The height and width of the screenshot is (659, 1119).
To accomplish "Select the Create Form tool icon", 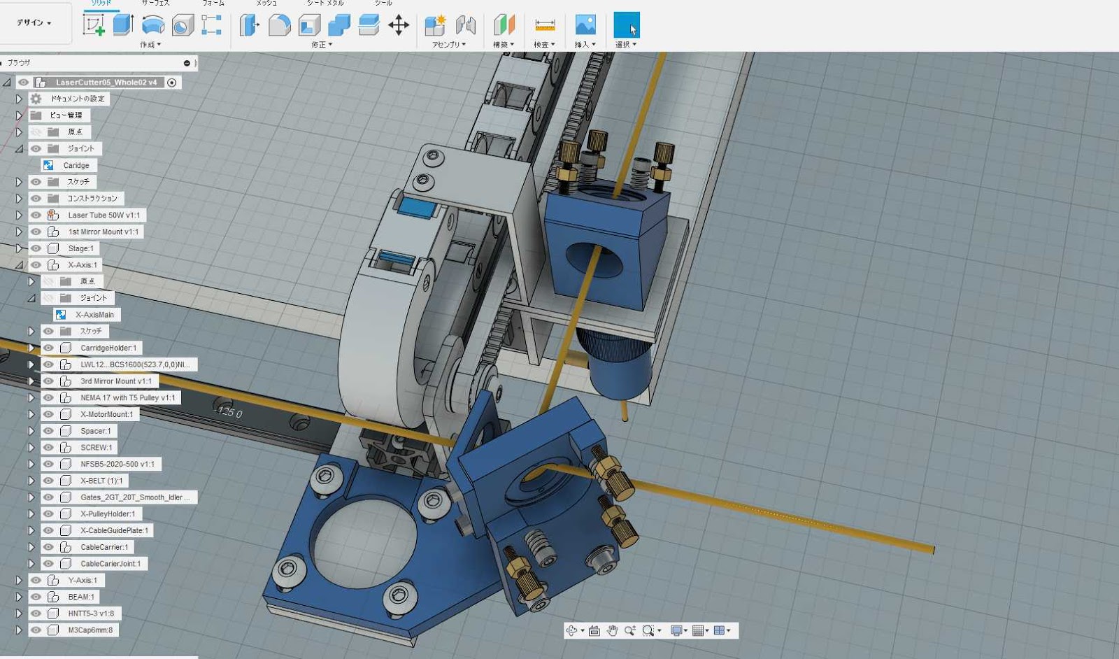I will coord(211,24).
